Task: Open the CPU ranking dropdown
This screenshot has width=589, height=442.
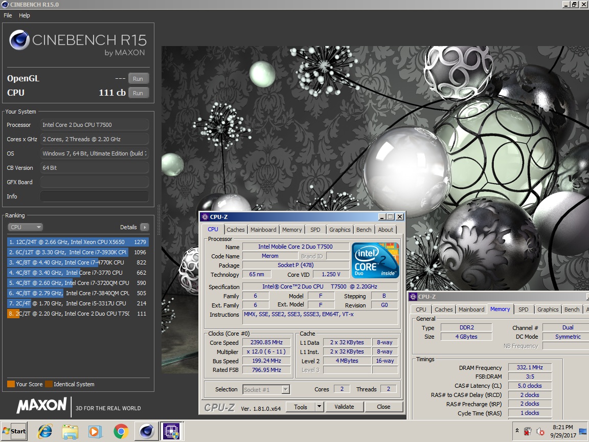Action: tap(25, 227)
